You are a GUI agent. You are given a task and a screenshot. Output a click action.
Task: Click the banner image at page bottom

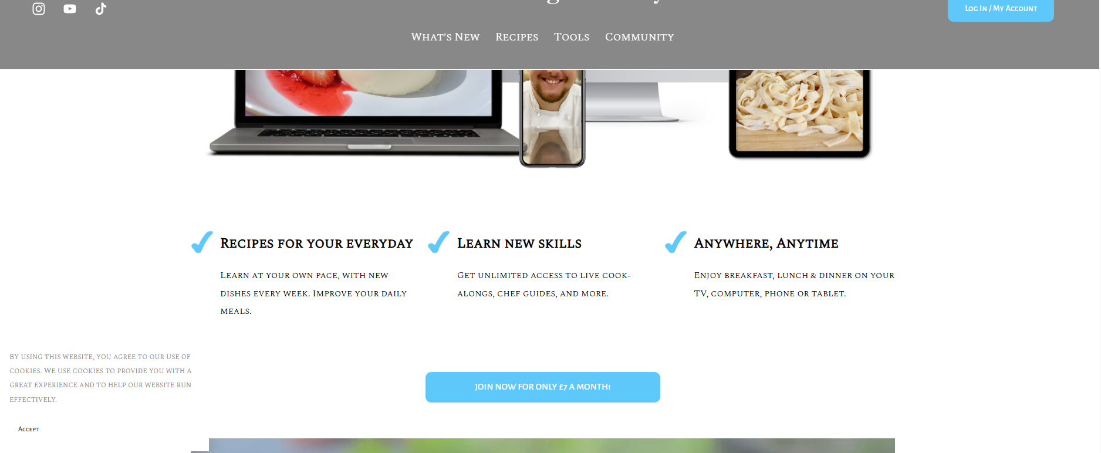pos(552,446)
